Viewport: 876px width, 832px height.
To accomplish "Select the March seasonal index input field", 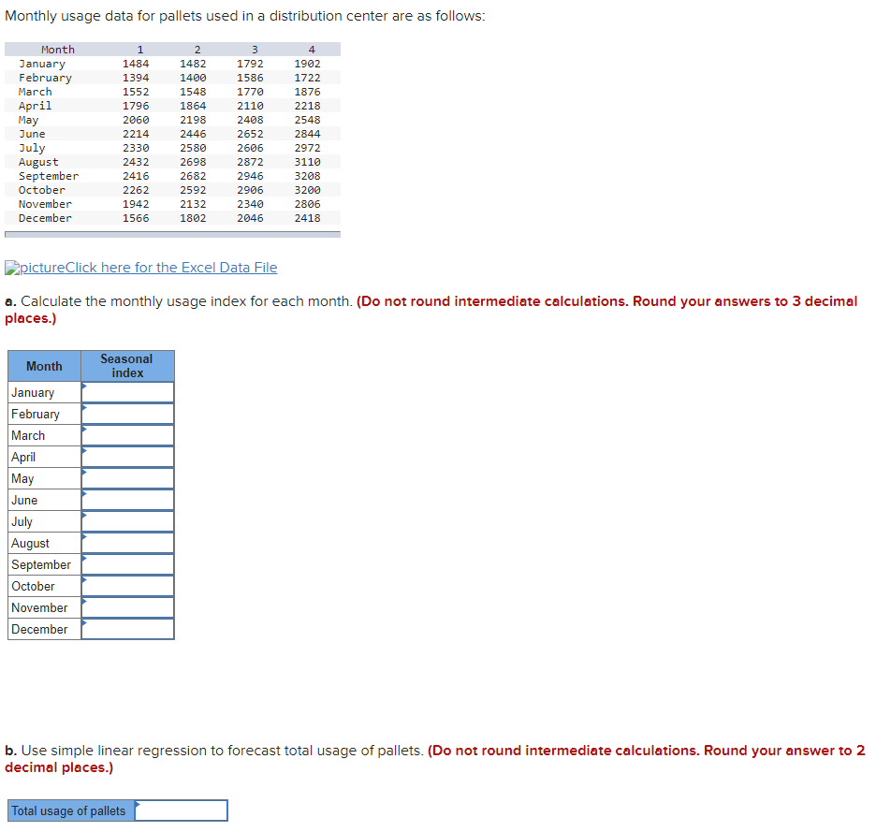I will [x=127, y=434].
